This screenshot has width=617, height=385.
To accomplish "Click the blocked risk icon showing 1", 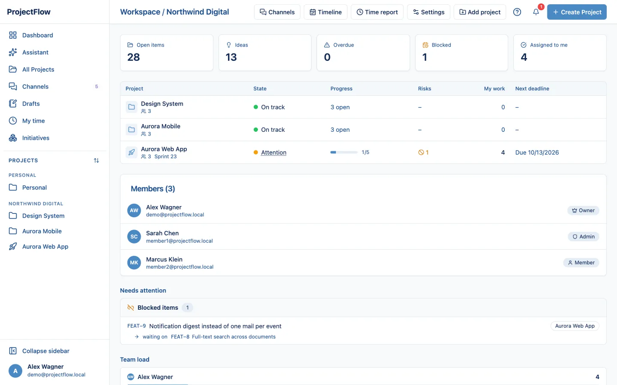I will coord(423,152).
